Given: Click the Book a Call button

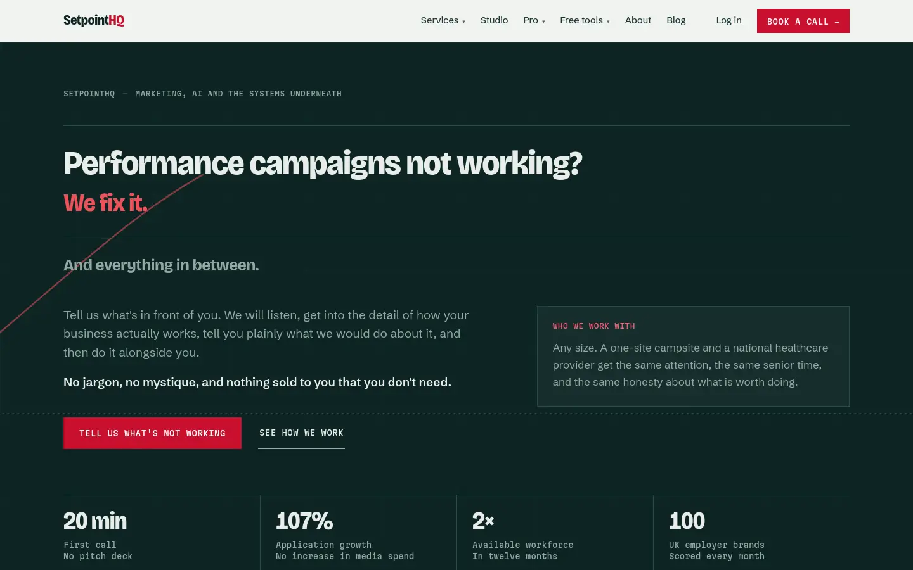Looking at the screenshot, I should tap(803, 21).
